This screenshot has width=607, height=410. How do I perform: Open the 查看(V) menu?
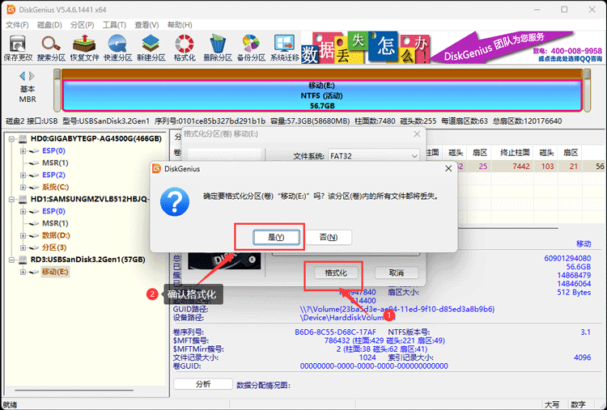click(146, 25)
